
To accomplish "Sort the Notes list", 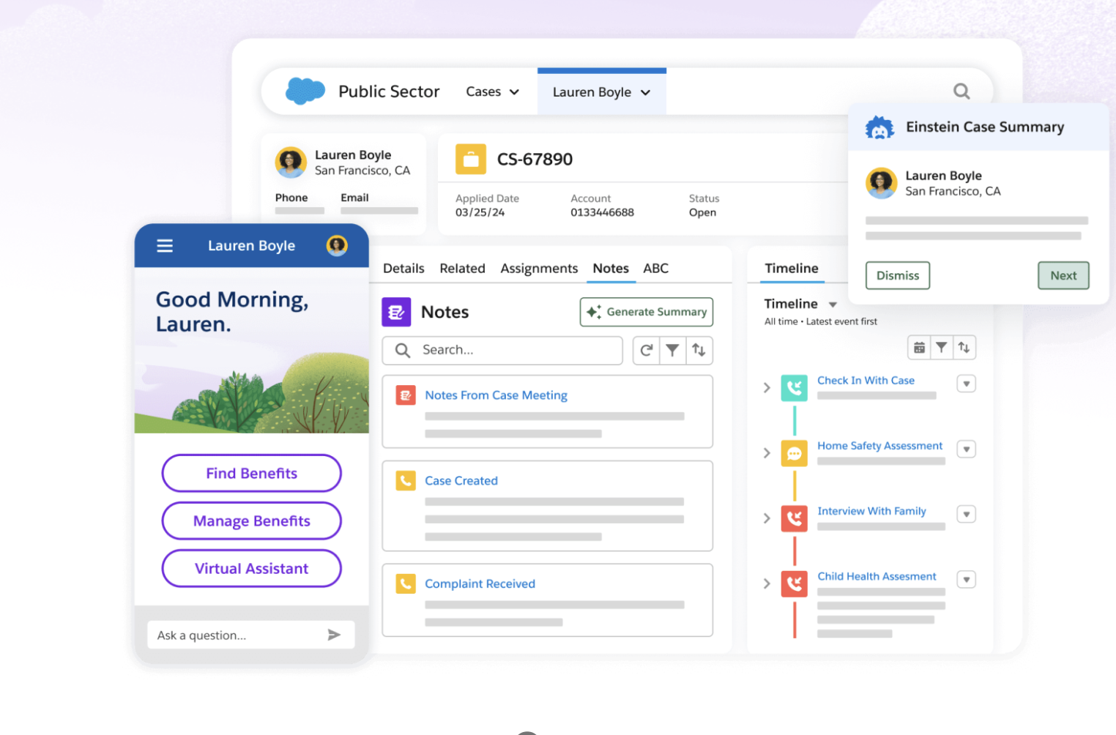I will (699, 351).
